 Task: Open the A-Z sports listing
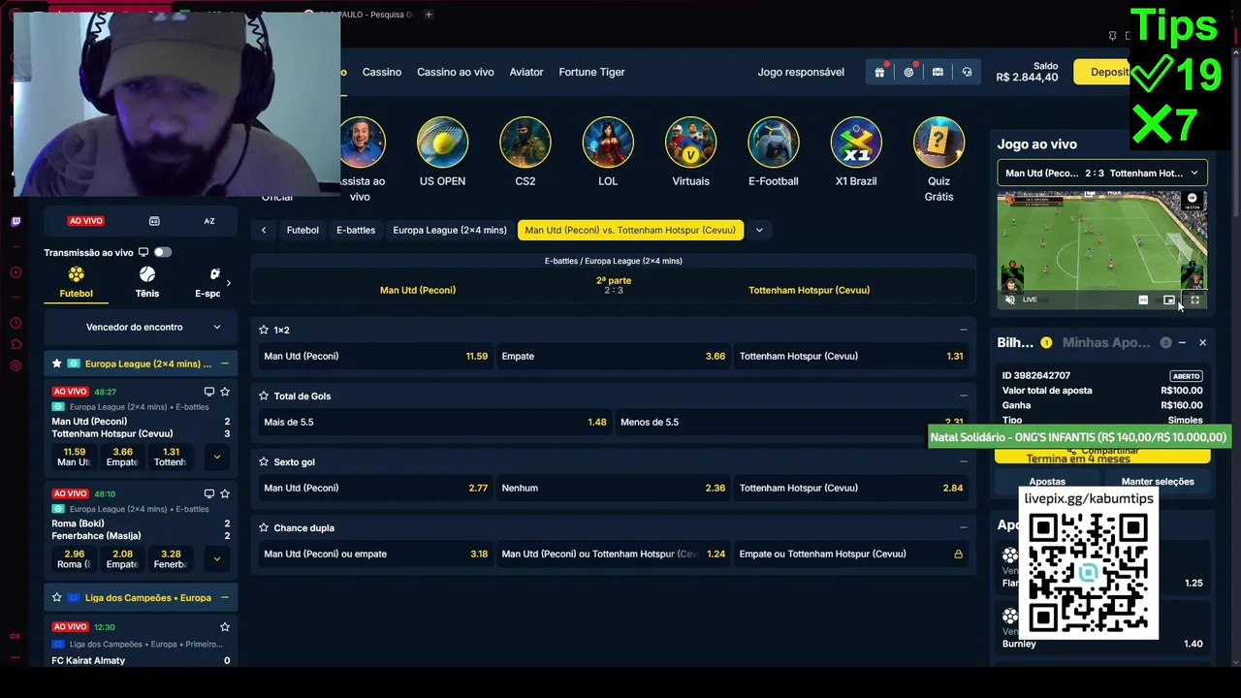pos(208,221)
